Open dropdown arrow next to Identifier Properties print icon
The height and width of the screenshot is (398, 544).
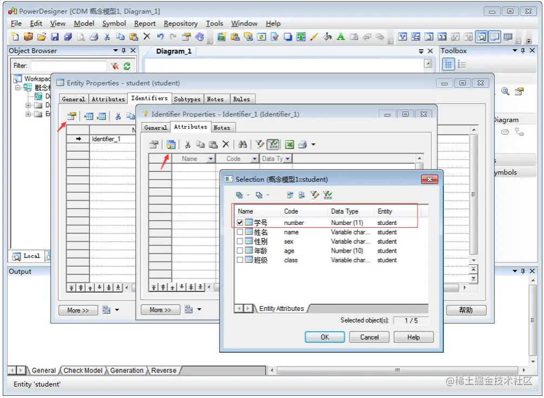coord(313,144)
